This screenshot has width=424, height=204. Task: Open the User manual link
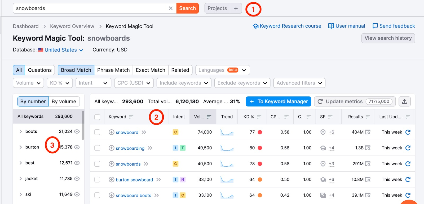[x=347, y=26]
